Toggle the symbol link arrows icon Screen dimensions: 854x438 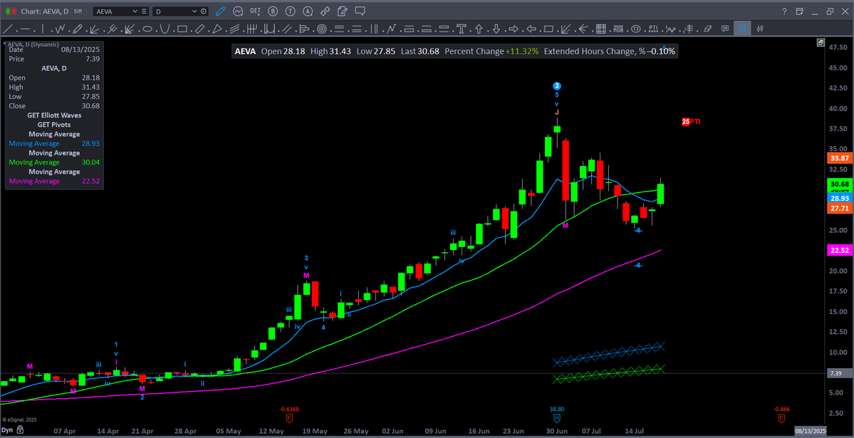click(x=325, y=11)
